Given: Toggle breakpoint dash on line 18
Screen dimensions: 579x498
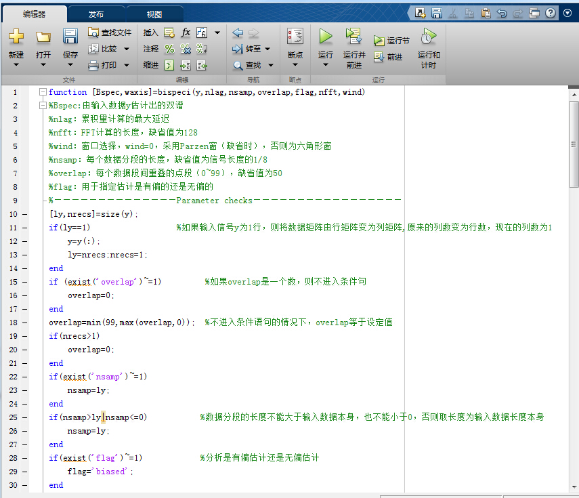Looking at the screenshot, I should [x=25, y=323].
